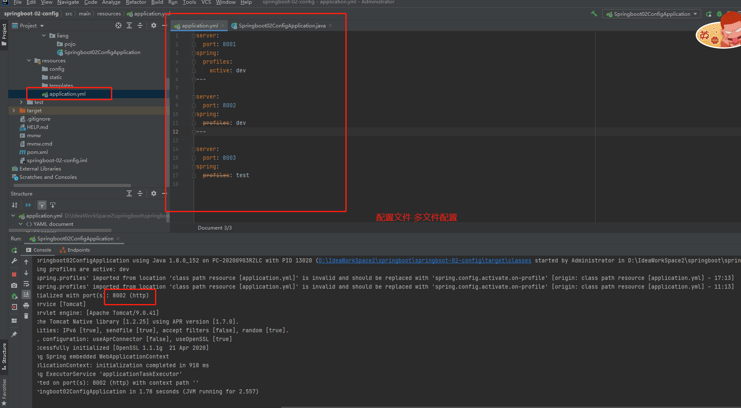Open Structure panel gear settings

(x=154, y=193)
